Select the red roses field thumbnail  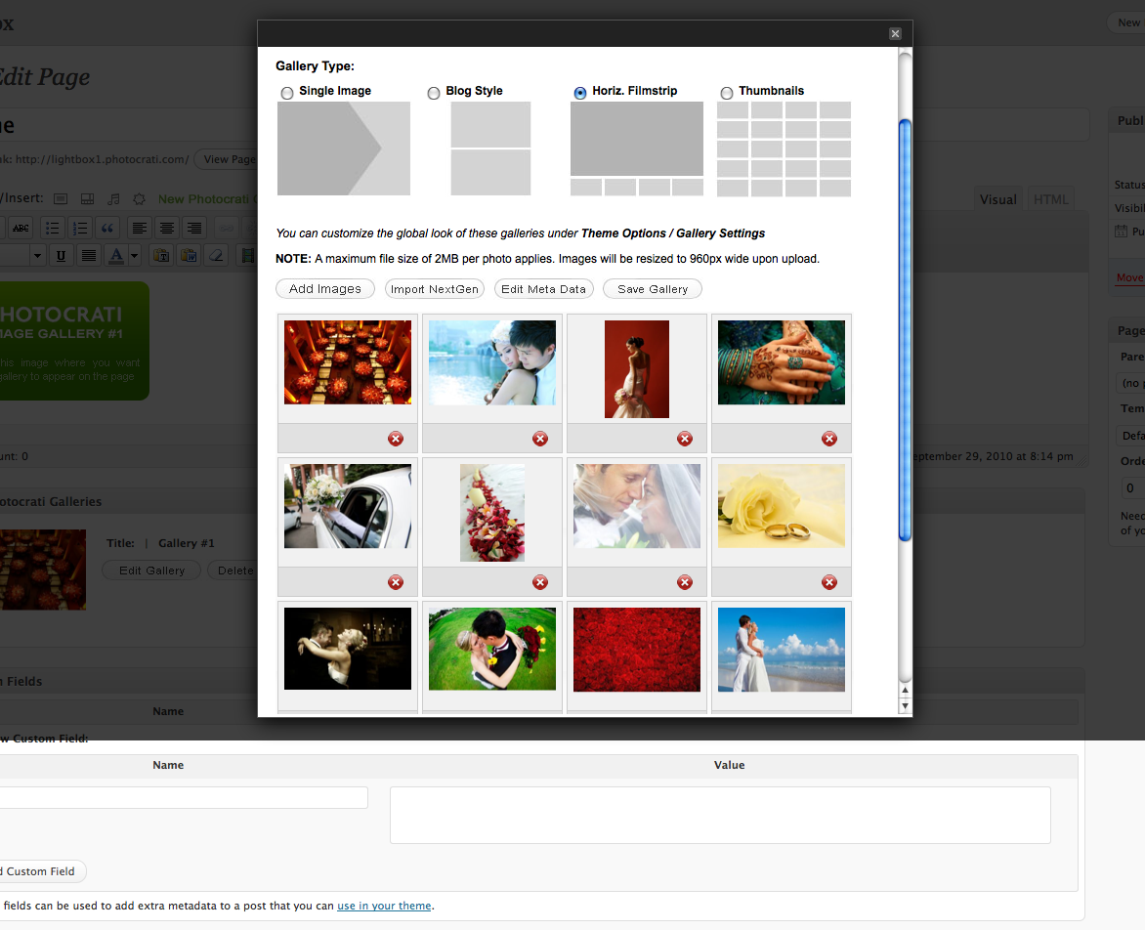pyautogui.click(x=637, y=650)
